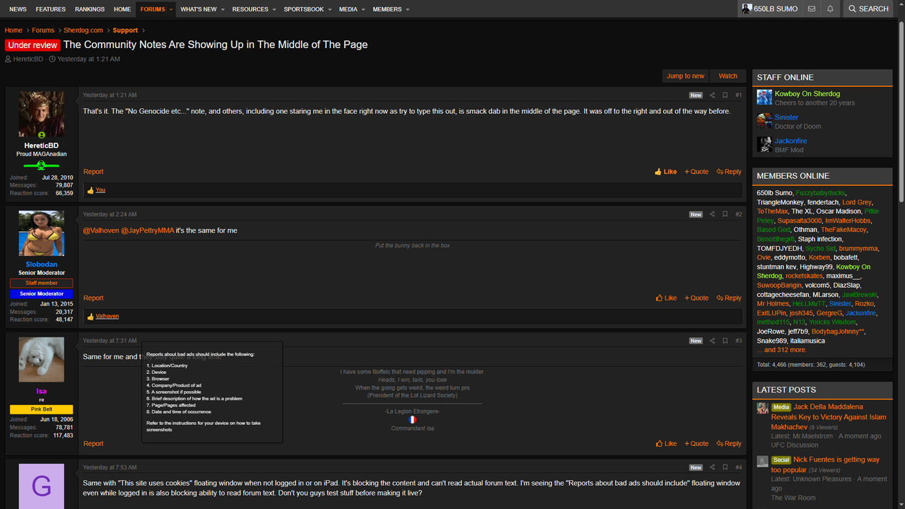Open Kowboy On Sherdog staff link

point(807,94)
